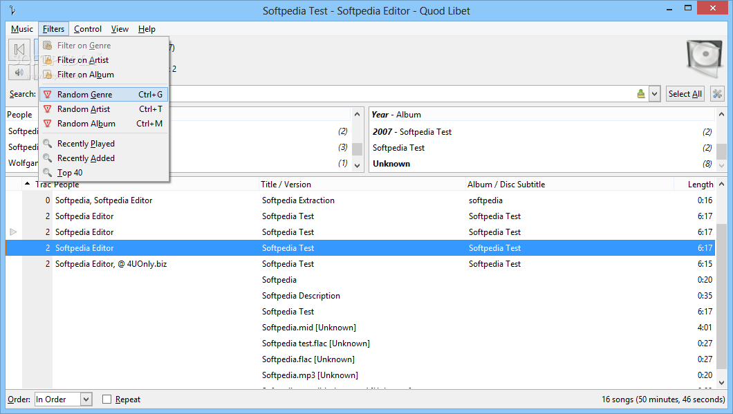733x414 pixels.
Task: Click the song list vertical scrollbar
Action: point(721,296)
